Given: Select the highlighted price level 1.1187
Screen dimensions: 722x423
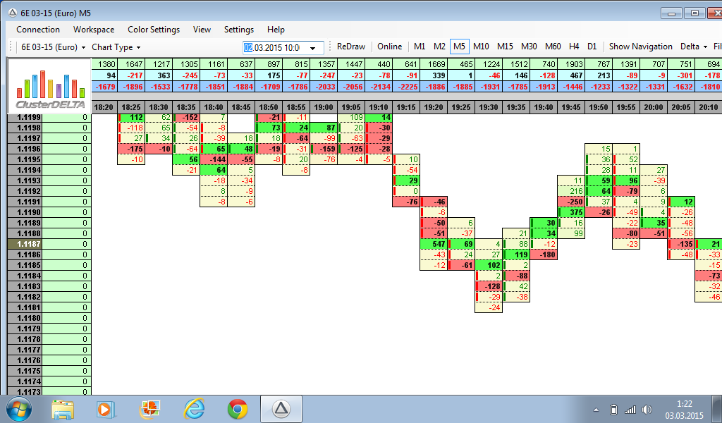Looking at the screenshot, I should point(25,244).
